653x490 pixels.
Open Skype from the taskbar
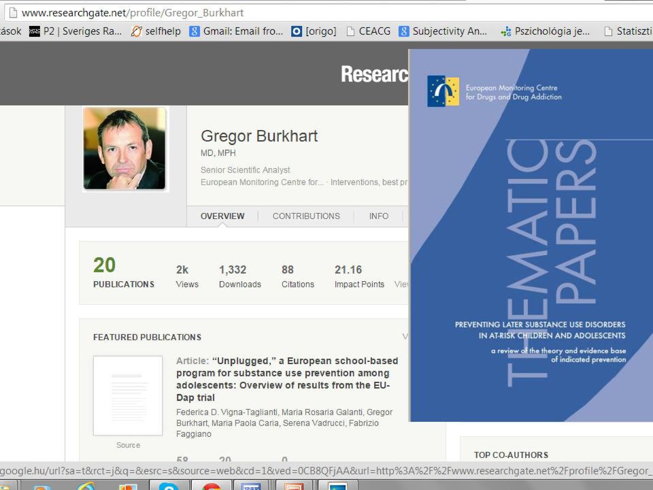[169, 485]
